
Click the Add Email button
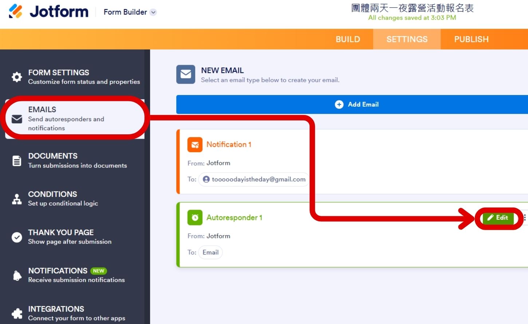tap(357, 104)
